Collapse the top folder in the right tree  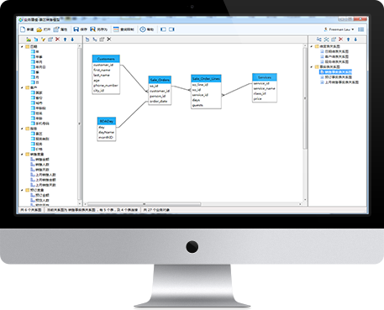tap(312, 46)
